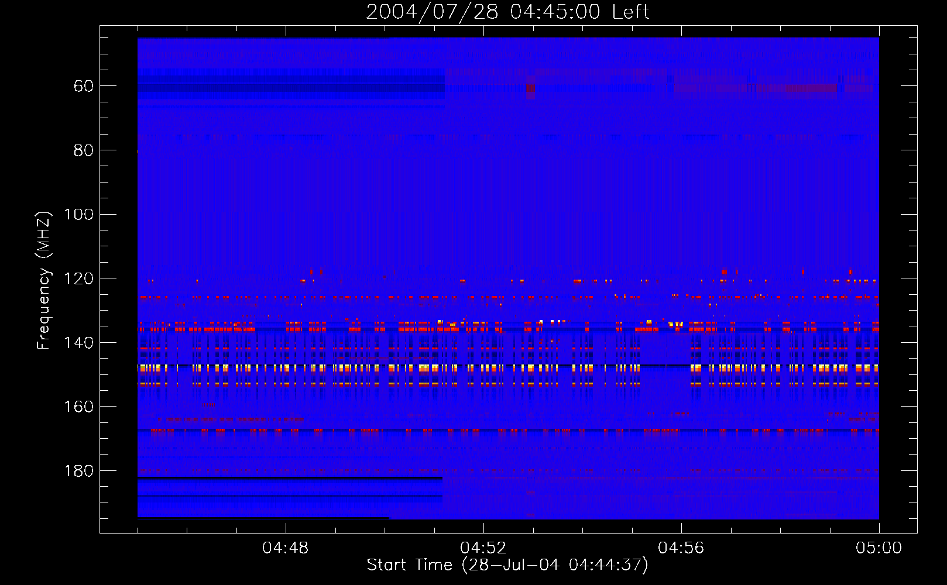This screenshot has height=585, width=947.
Task: Click the 140 frequency tick label
Action: (78, 343)
